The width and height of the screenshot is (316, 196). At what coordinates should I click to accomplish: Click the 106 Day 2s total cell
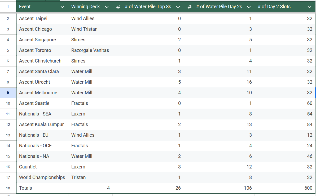click(219, 188)
